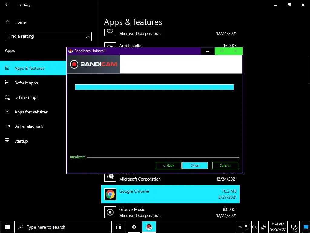Focus the Find a setting search box

point(48,36)
